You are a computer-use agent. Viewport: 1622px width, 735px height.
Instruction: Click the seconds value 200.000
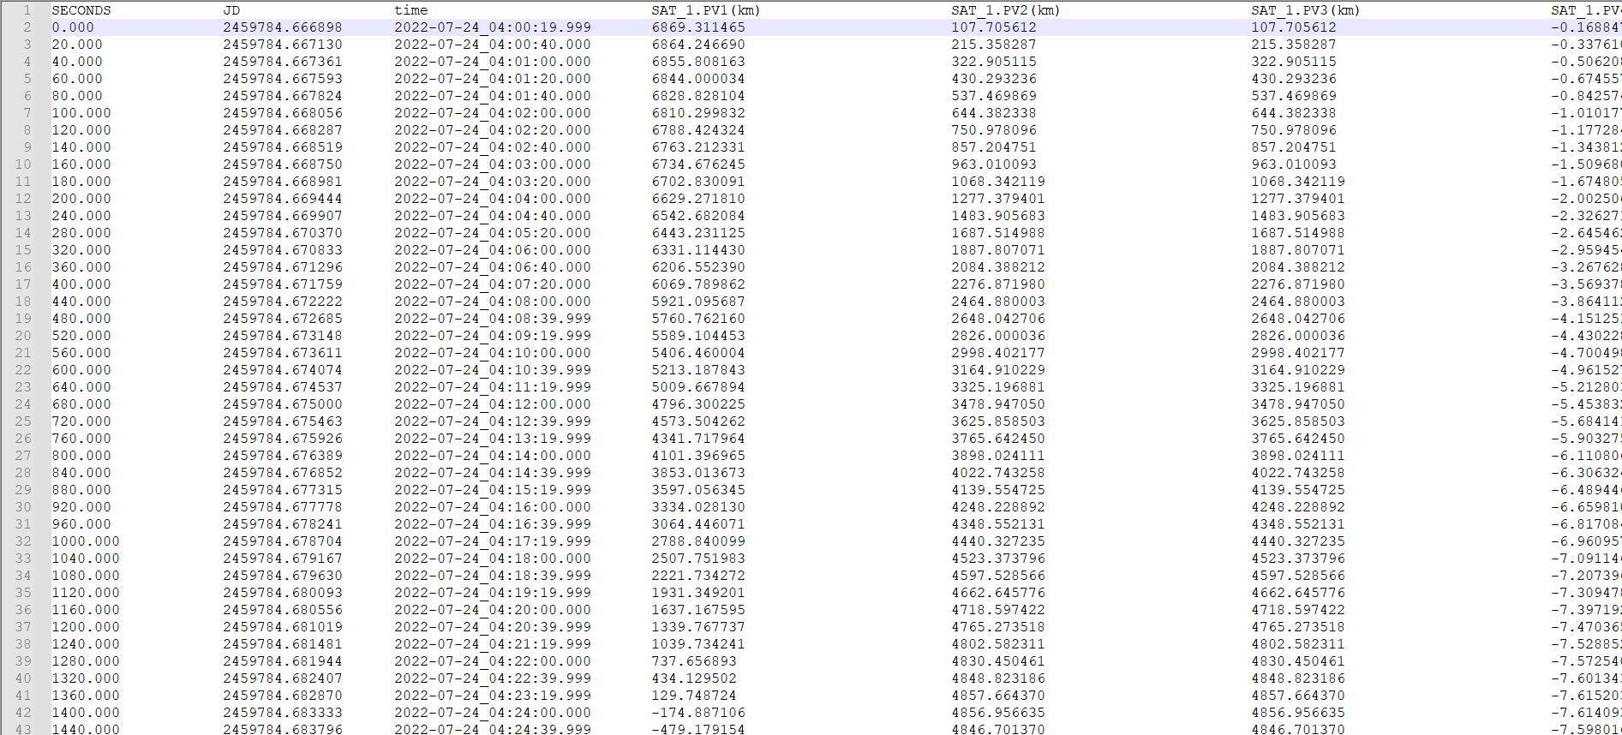[x=81, y=199]
